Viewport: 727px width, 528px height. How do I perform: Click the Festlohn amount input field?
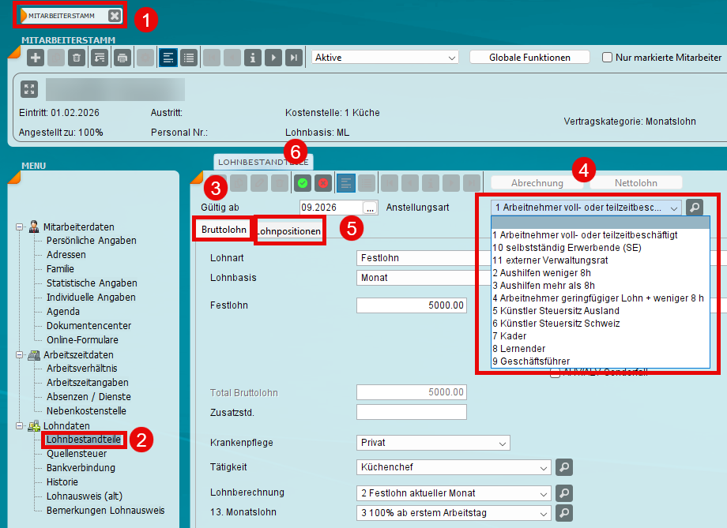pyautogui.click(x=411, y=305)
